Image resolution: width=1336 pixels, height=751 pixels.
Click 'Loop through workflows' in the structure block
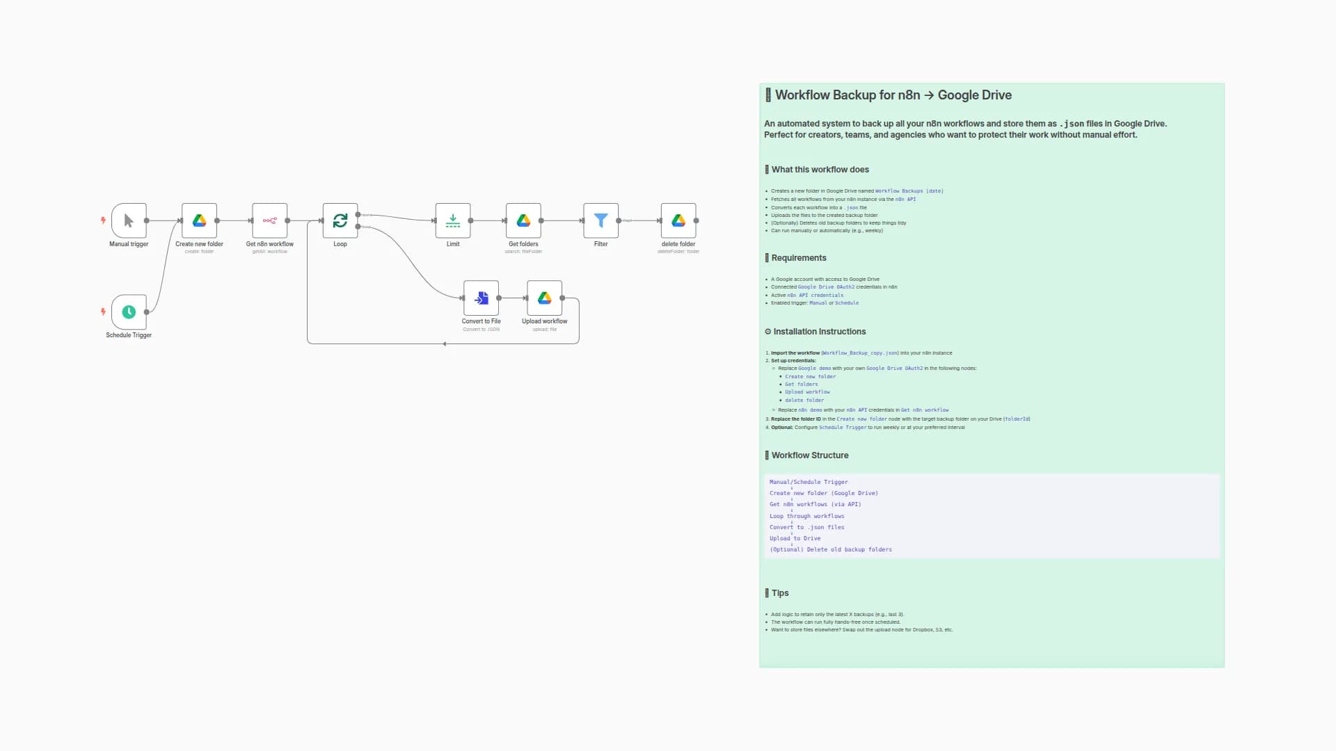coord(807,517)
